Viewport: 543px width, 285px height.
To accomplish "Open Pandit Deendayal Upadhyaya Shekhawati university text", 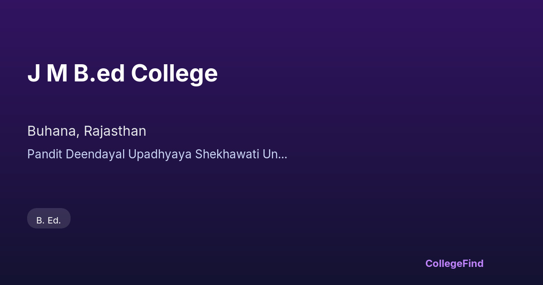I will (157, 154).
